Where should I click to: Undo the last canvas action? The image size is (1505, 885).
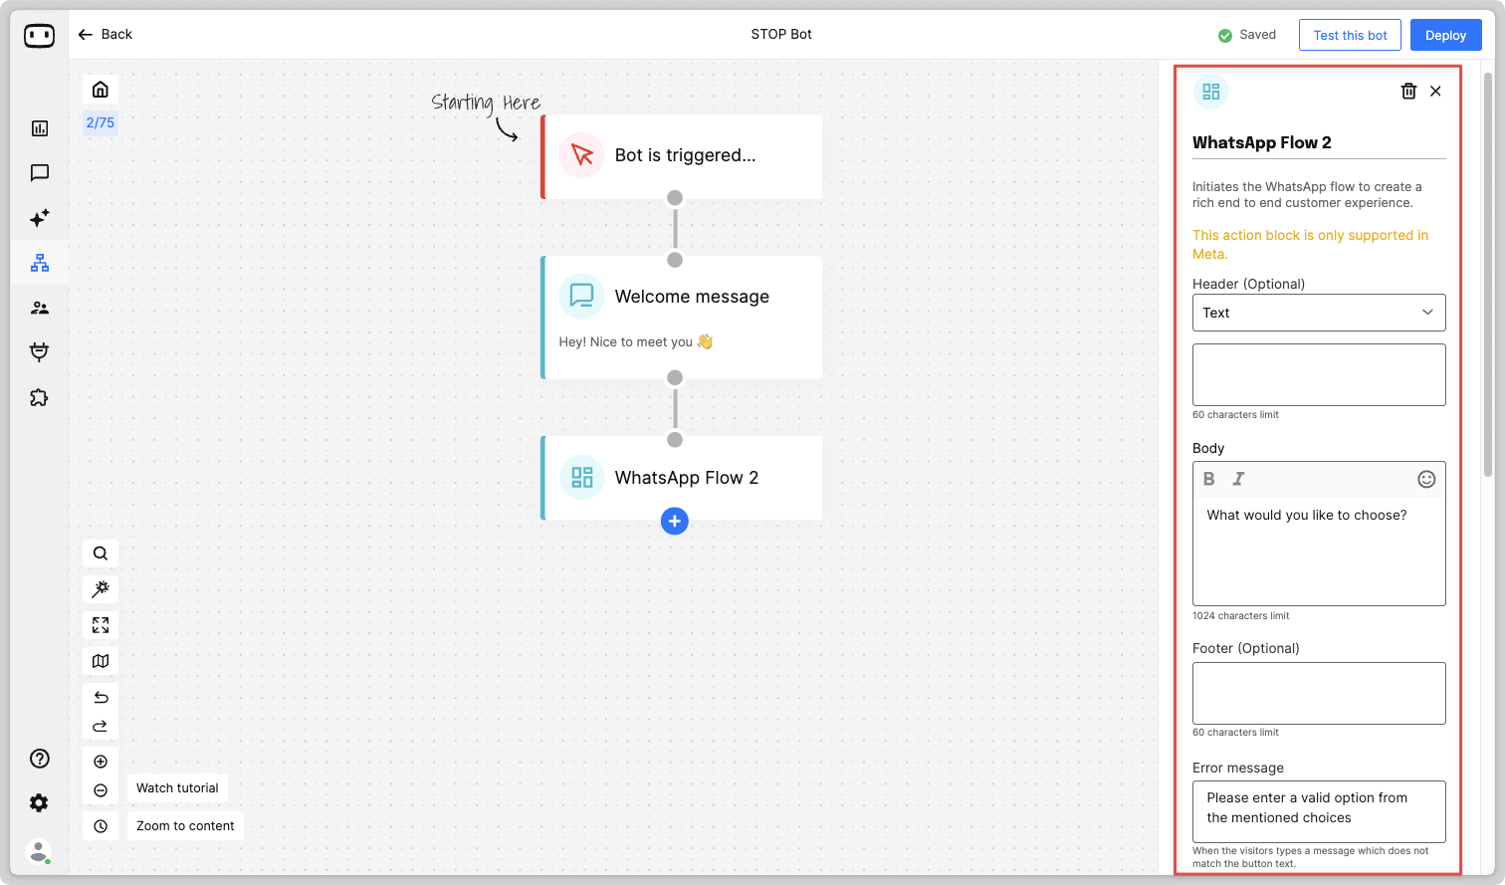(x=101, y=697)
